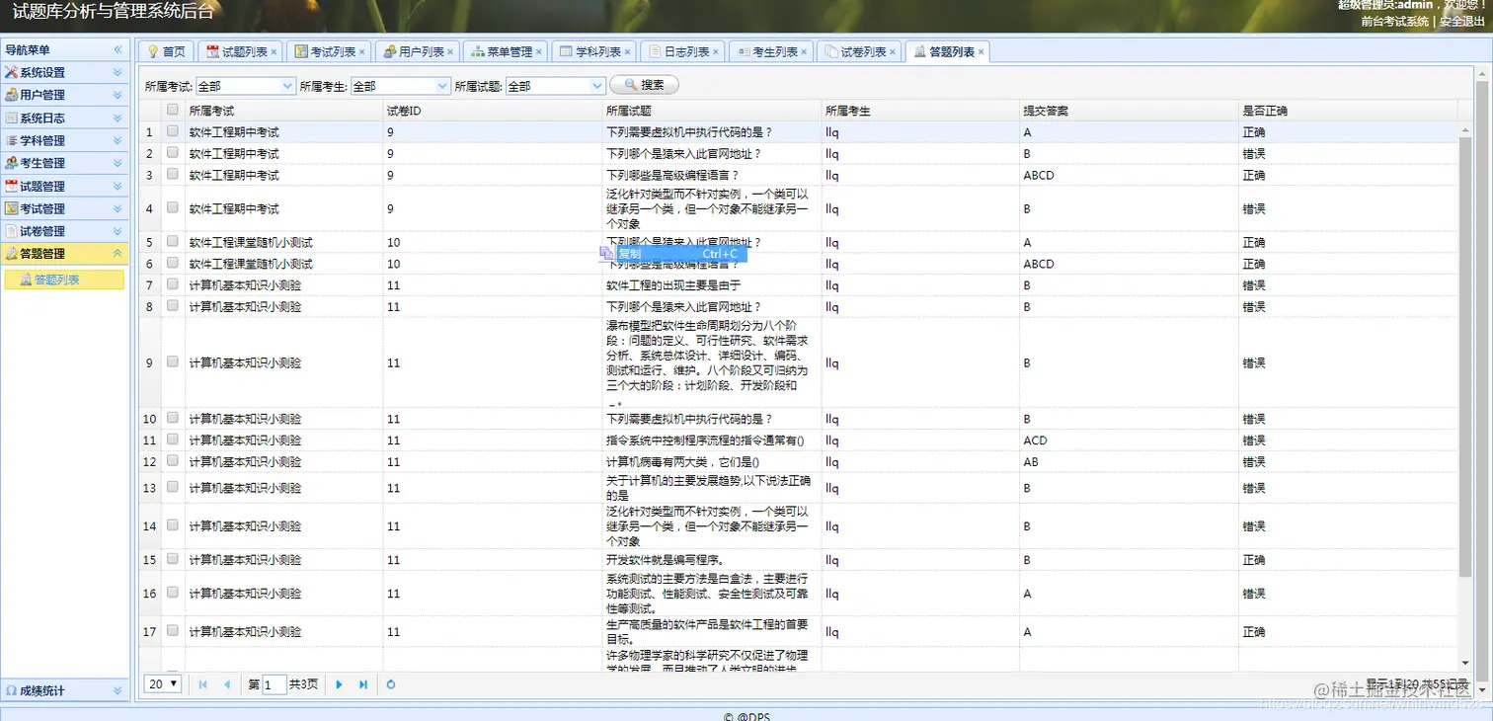The image size is (1493, 721).
Task: Check the box for row 2
Action: click(x=173, y=152)
